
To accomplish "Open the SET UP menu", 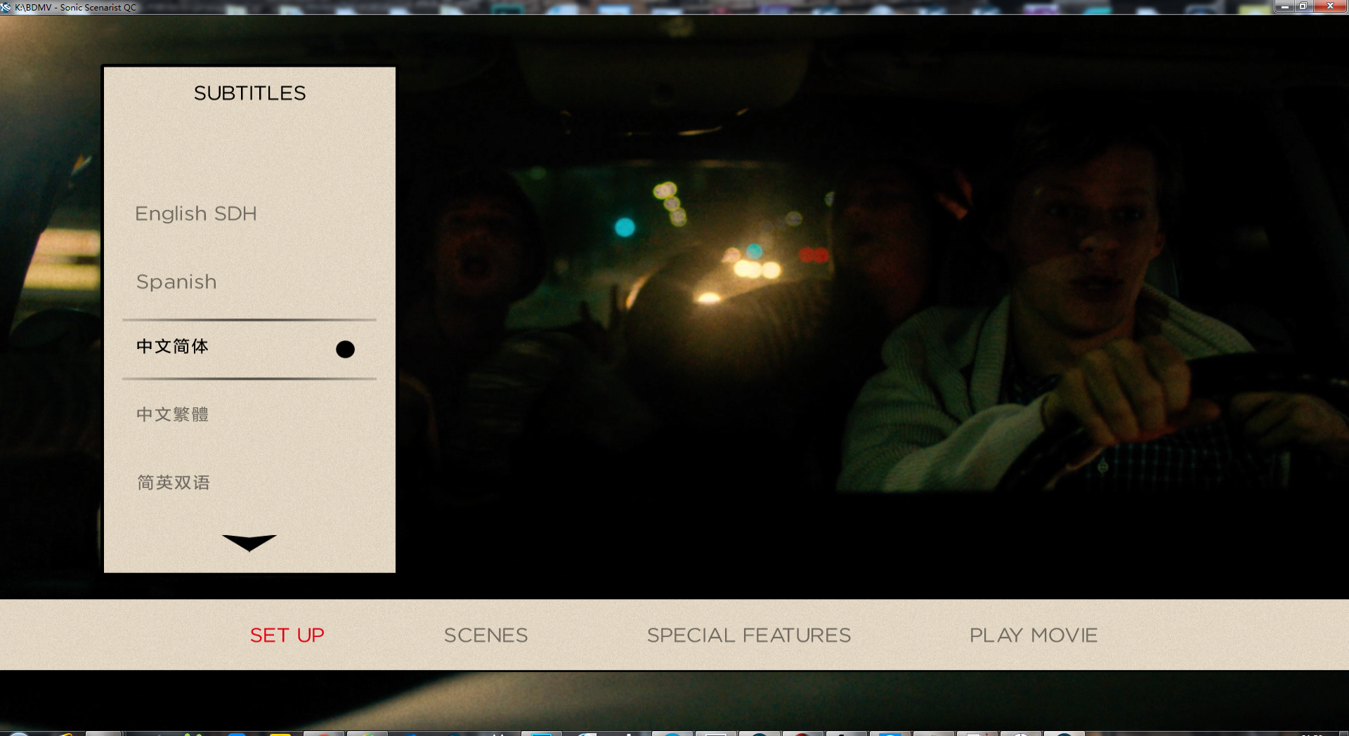I will click(287, 636).
